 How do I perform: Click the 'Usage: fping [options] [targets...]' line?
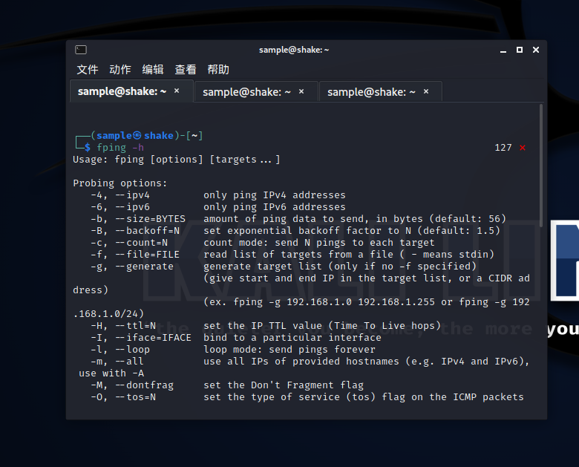click(177, 160)
